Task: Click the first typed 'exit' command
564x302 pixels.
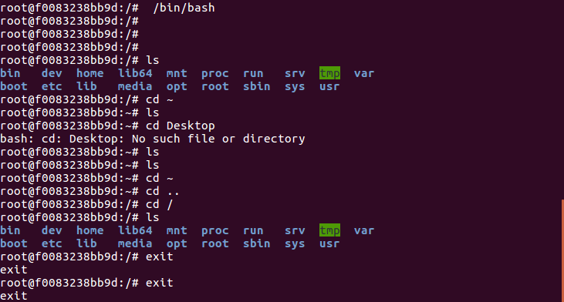Action: 160,257
